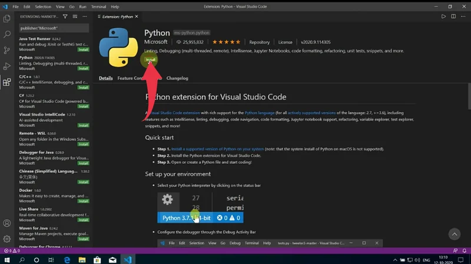Switch to the Changelog tab
Image resolution: width=471 pixels, height=264 pixels.
coord(177,78)
